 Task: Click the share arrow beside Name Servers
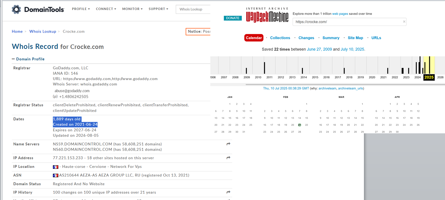pyautogui.click(x=228, y=144)
